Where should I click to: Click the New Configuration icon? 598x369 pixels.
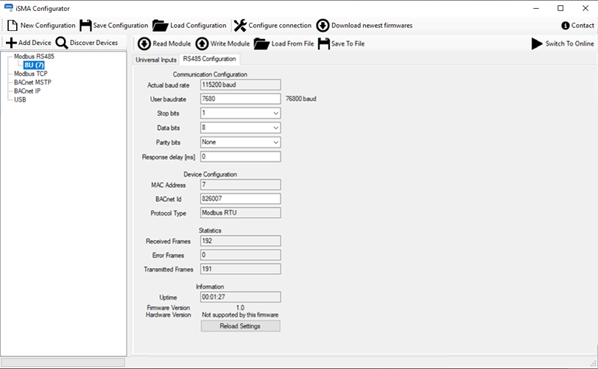pos(13,26)
